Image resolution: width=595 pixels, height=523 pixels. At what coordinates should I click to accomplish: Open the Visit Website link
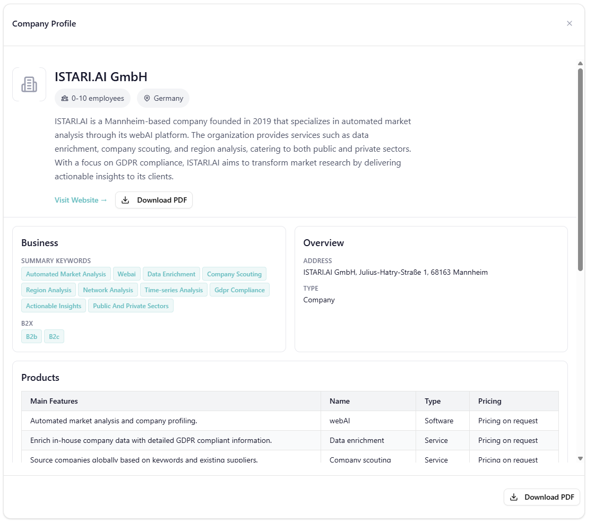[x=81, y=200]
